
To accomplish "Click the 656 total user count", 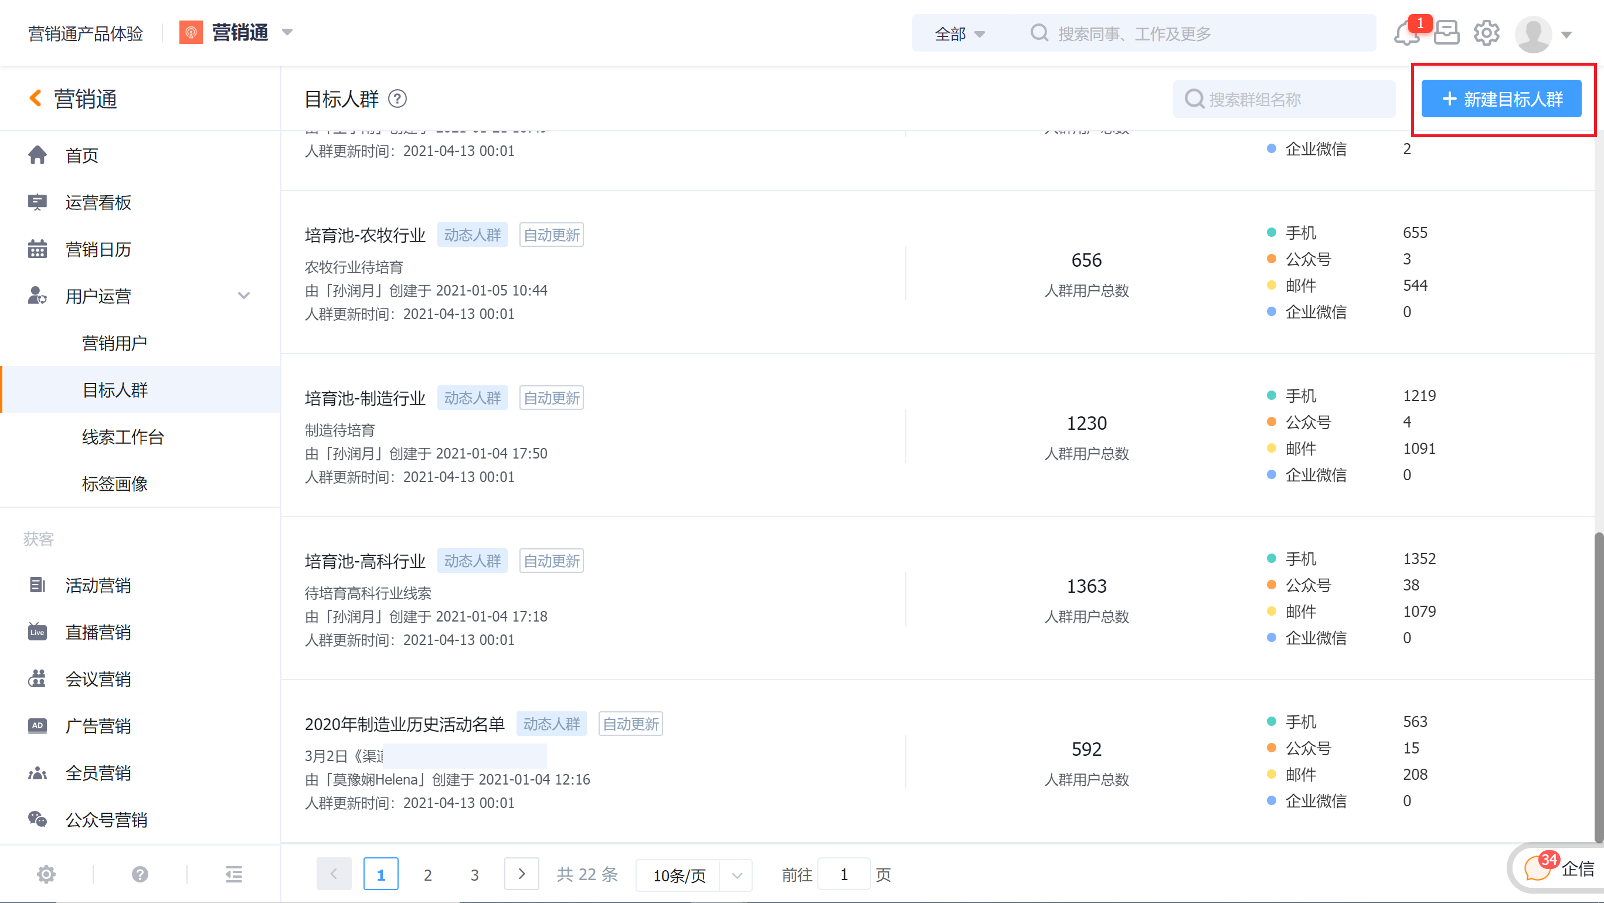I will coord(1086,260).
